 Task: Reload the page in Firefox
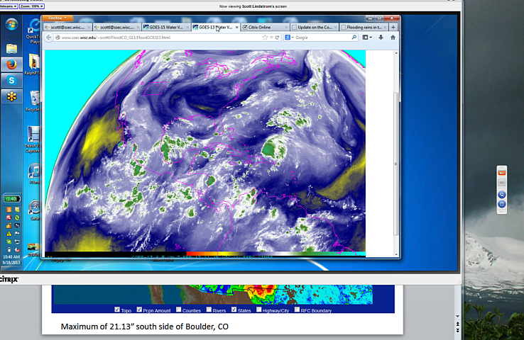point(277,37)
